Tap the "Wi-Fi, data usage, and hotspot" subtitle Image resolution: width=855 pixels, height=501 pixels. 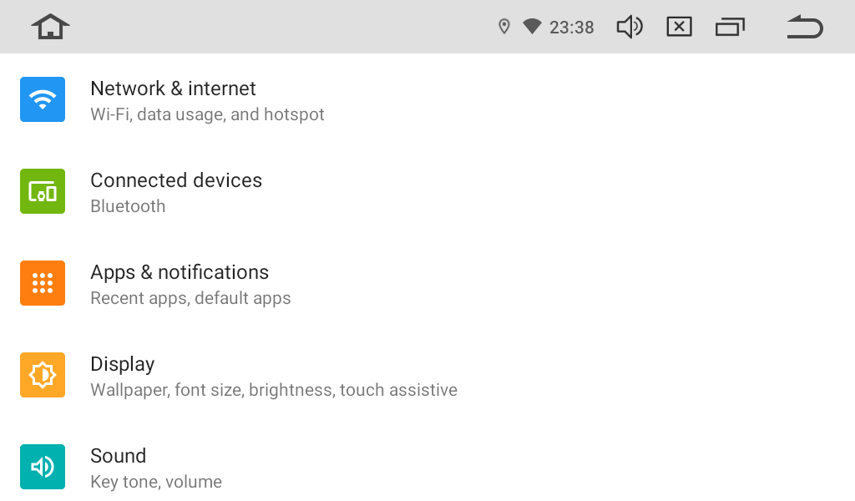point(207,114)
